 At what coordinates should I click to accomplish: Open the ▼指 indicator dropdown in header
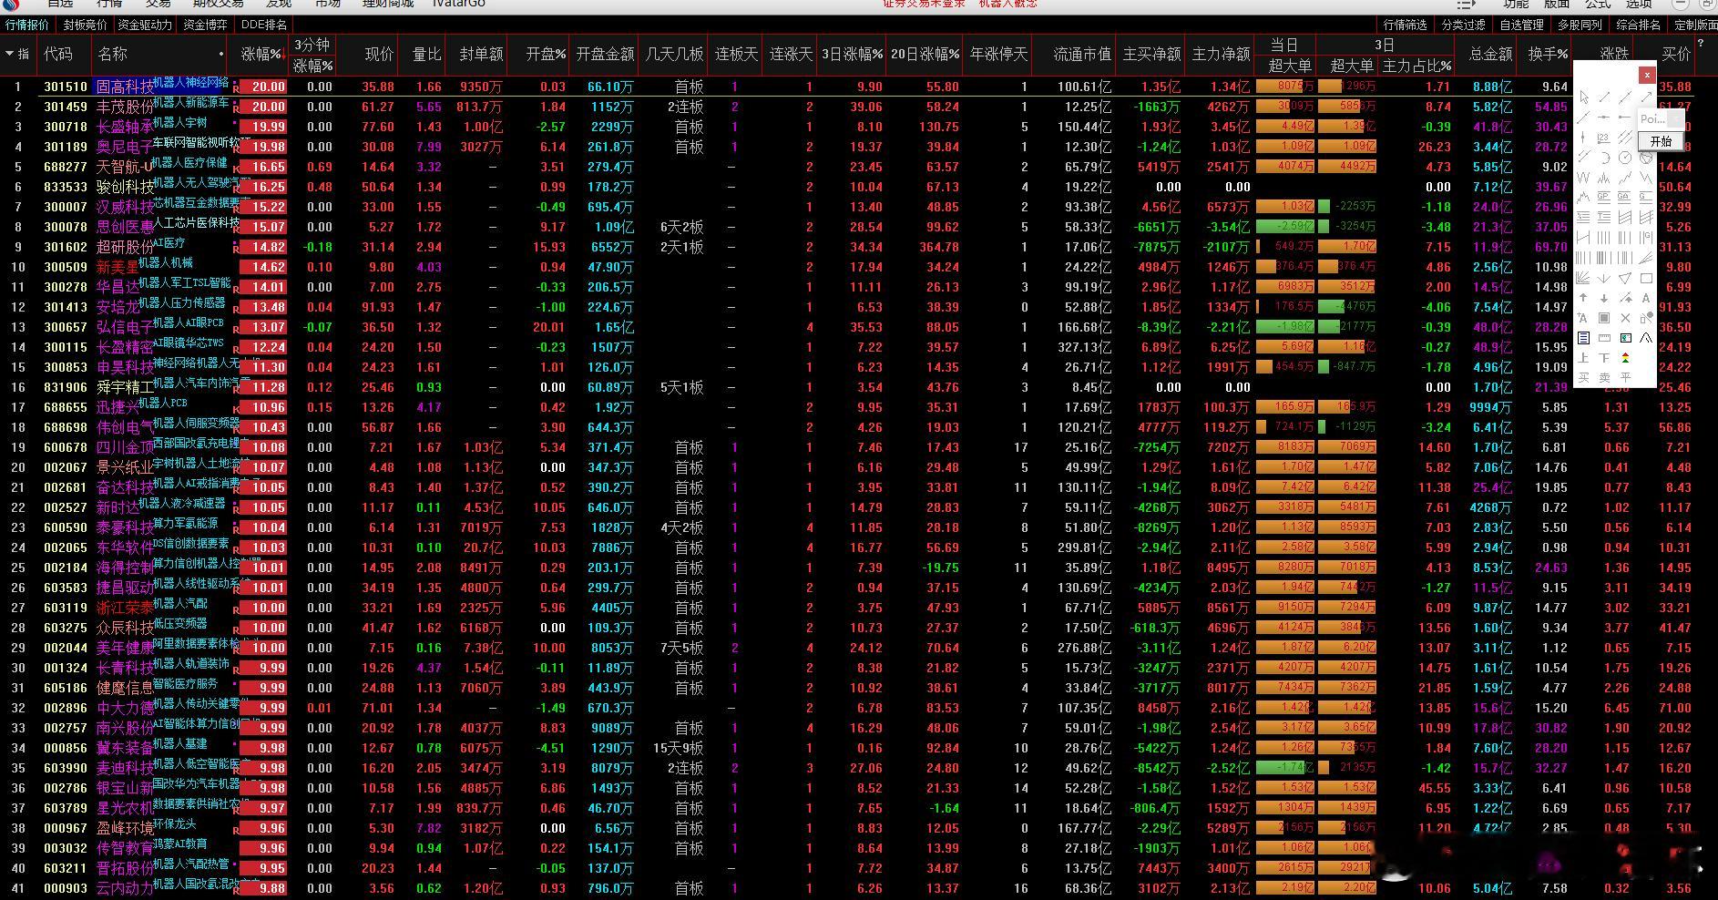tap(17, 54)
